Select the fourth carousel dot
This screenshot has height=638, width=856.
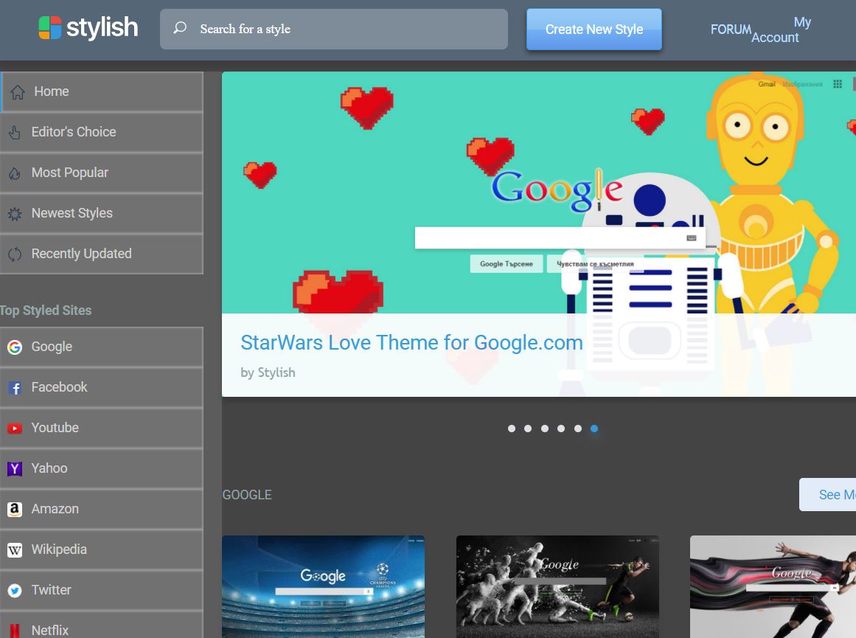click(x=561, y=429)
